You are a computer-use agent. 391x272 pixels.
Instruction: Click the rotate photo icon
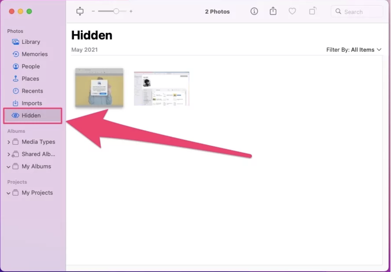(x=312, y=11)
